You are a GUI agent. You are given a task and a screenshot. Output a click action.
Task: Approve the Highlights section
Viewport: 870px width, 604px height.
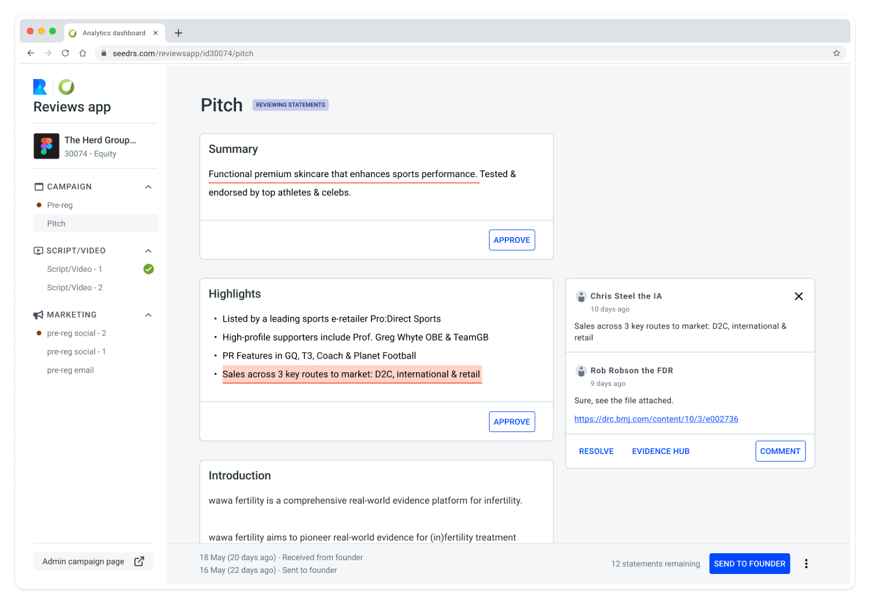512,422
